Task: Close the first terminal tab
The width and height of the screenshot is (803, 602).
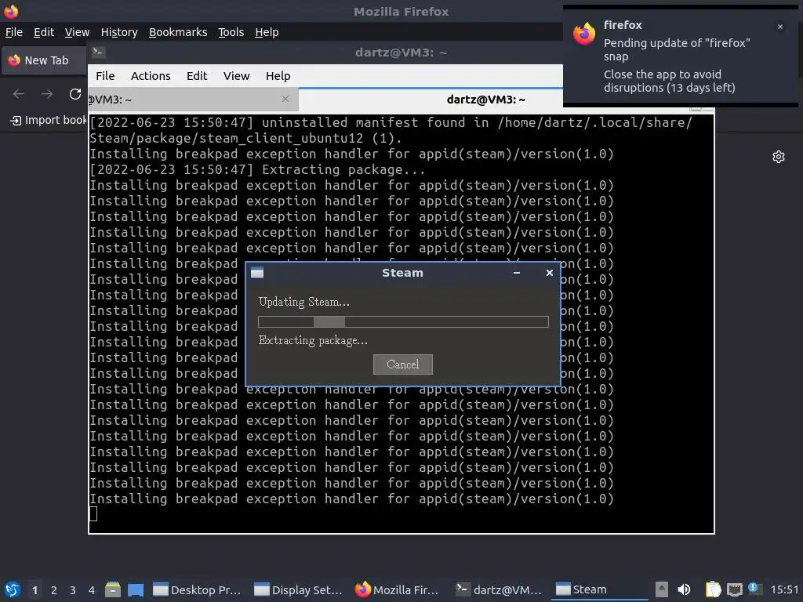Action: point(285,99)
